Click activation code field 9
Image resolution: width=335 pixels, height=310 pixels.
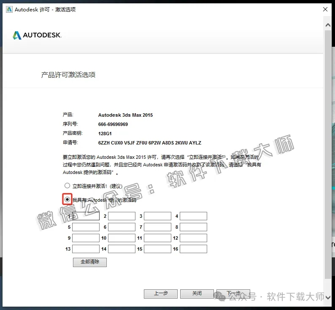tap(86, 238)
